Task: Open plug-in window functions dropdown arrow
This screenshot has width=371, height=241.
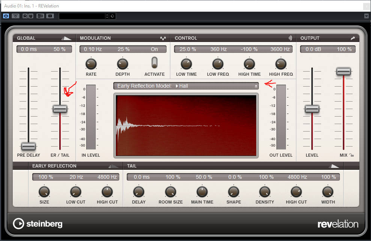Action: pyautogui.click(x=366, y=16)
